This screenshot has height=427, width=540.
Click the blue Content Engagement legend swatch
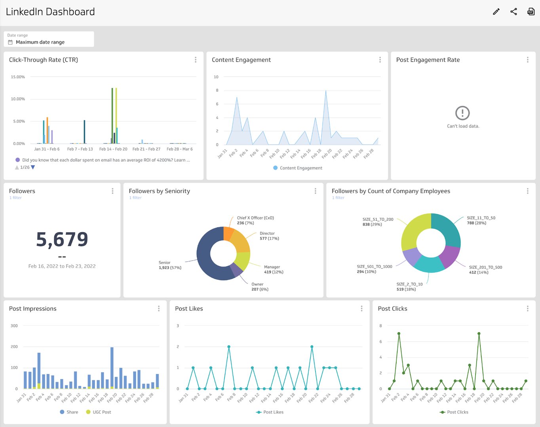[274, 168]
